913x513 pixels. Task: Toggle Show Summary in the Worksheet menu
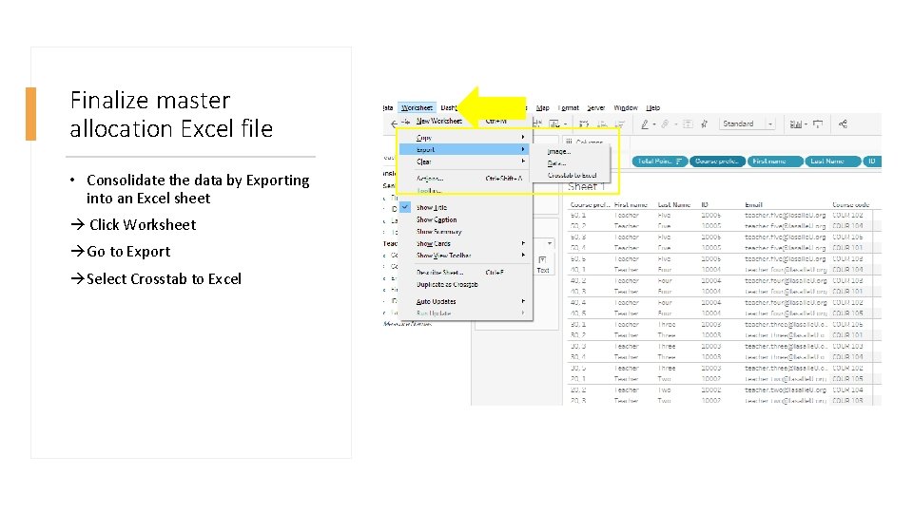click(439, 232)
